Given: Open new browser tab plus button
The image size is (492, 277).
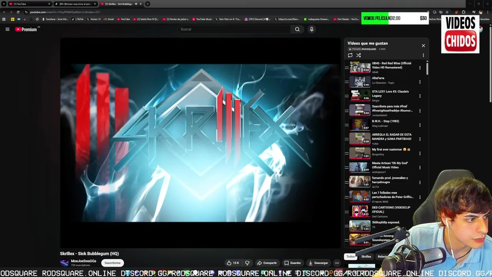Looking at the screenshot, I should tap(148, 4).
